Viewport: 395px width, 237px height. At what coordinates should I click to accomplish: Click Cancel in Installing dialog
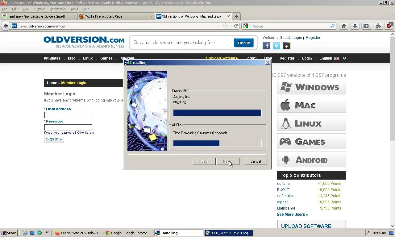[x=256, y=161]
